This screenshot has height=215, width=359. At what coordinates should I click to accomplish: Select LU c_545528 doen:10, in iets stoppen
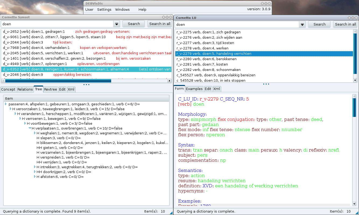click(x=264, y=80)
